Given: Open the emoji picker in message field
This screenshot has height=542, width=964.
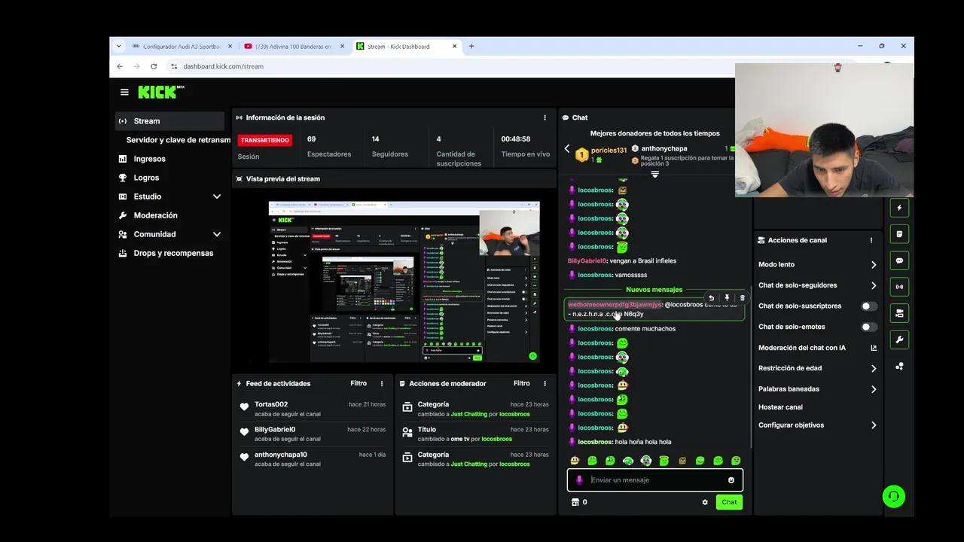Looking at the screenshot, I should coord(731,480).
